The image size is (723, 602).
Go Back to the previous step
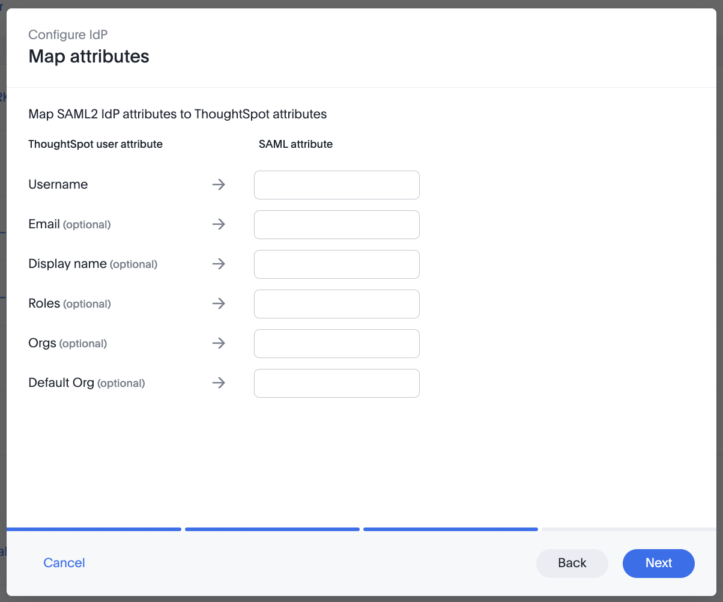(x=572, y=563)
